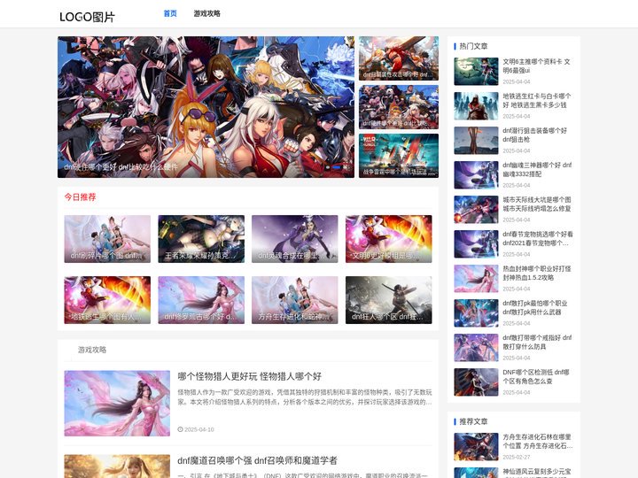Open thumbnail for 文明6主推哪个资料卡
This screenshot has height=478, width=638.
click(476, 71)
